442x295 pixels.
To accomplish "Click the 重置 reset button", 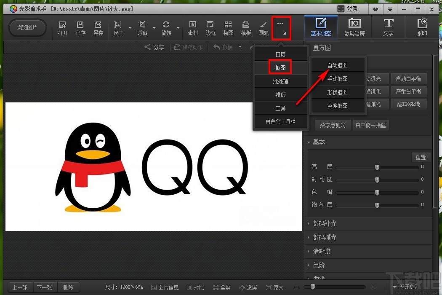I will 421,157.
